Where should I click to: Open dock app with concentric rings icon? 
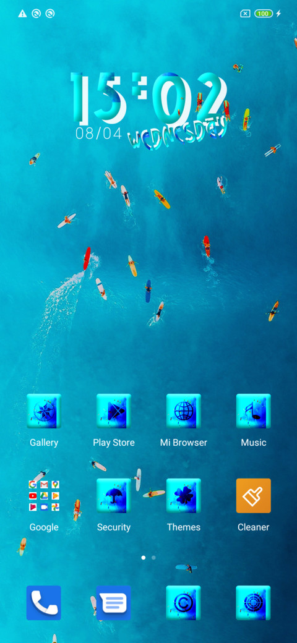point(254,602)
